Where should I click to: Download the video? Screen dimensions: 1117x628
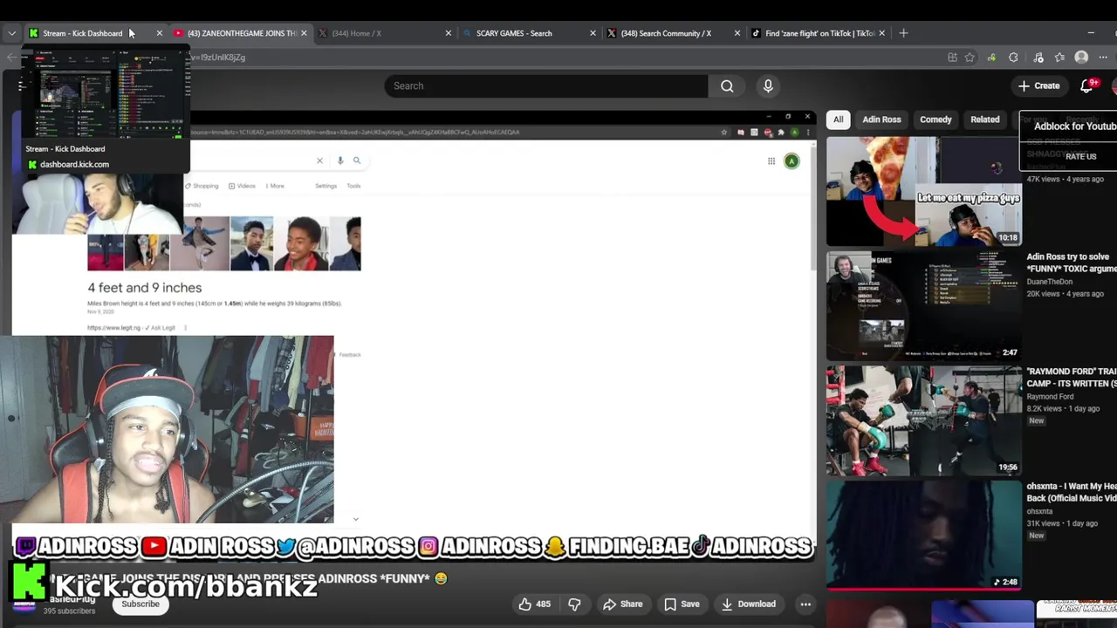748,604
